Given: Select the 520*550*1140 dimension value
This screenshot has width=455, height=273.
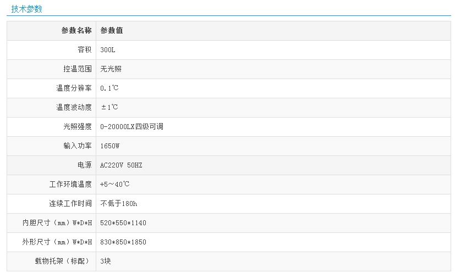Looking at the screenshot, I should [123, 223].
